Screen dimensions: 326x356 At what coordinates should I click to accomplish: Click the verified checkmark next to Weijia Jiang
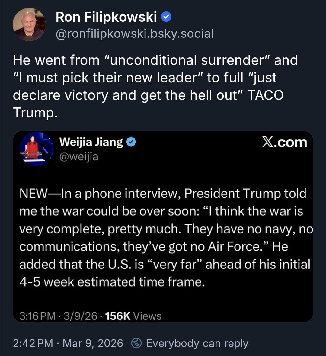click(131, 142)
